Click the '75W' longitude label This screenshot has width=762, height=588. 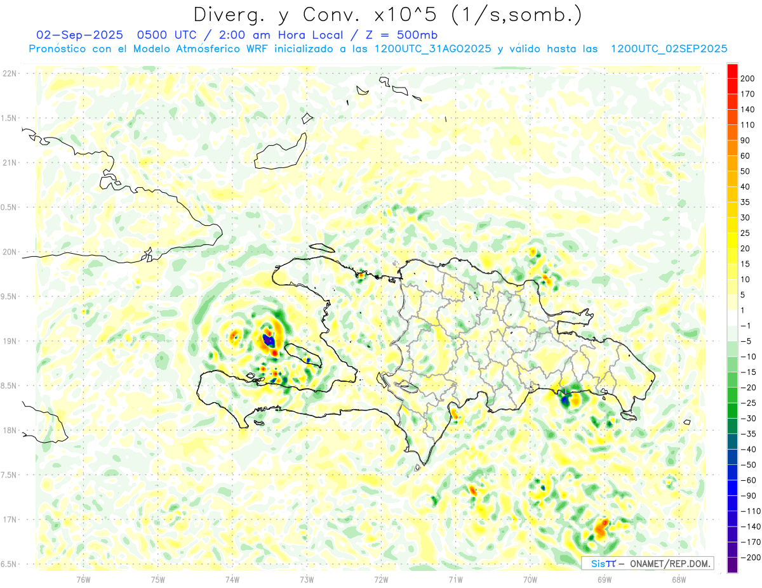(x=158, y=580)
